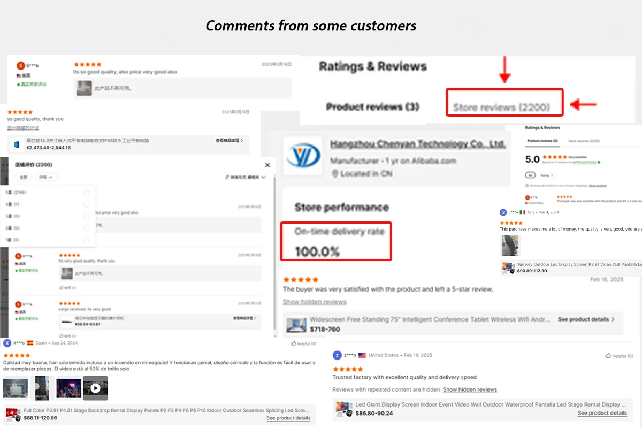
Task: Select the Product reviews (3) tab
Action: pyautogui.click(x=372, y=107)
